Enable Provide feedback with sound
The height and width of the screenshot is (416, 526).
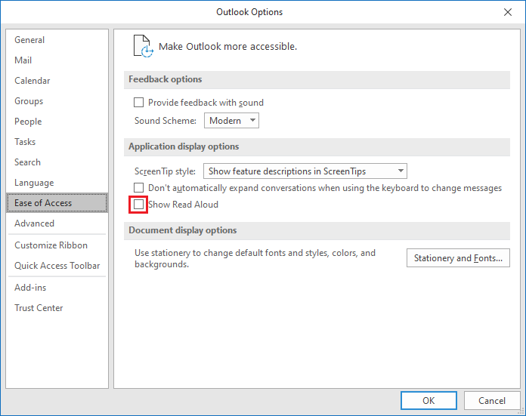(138, 102)
